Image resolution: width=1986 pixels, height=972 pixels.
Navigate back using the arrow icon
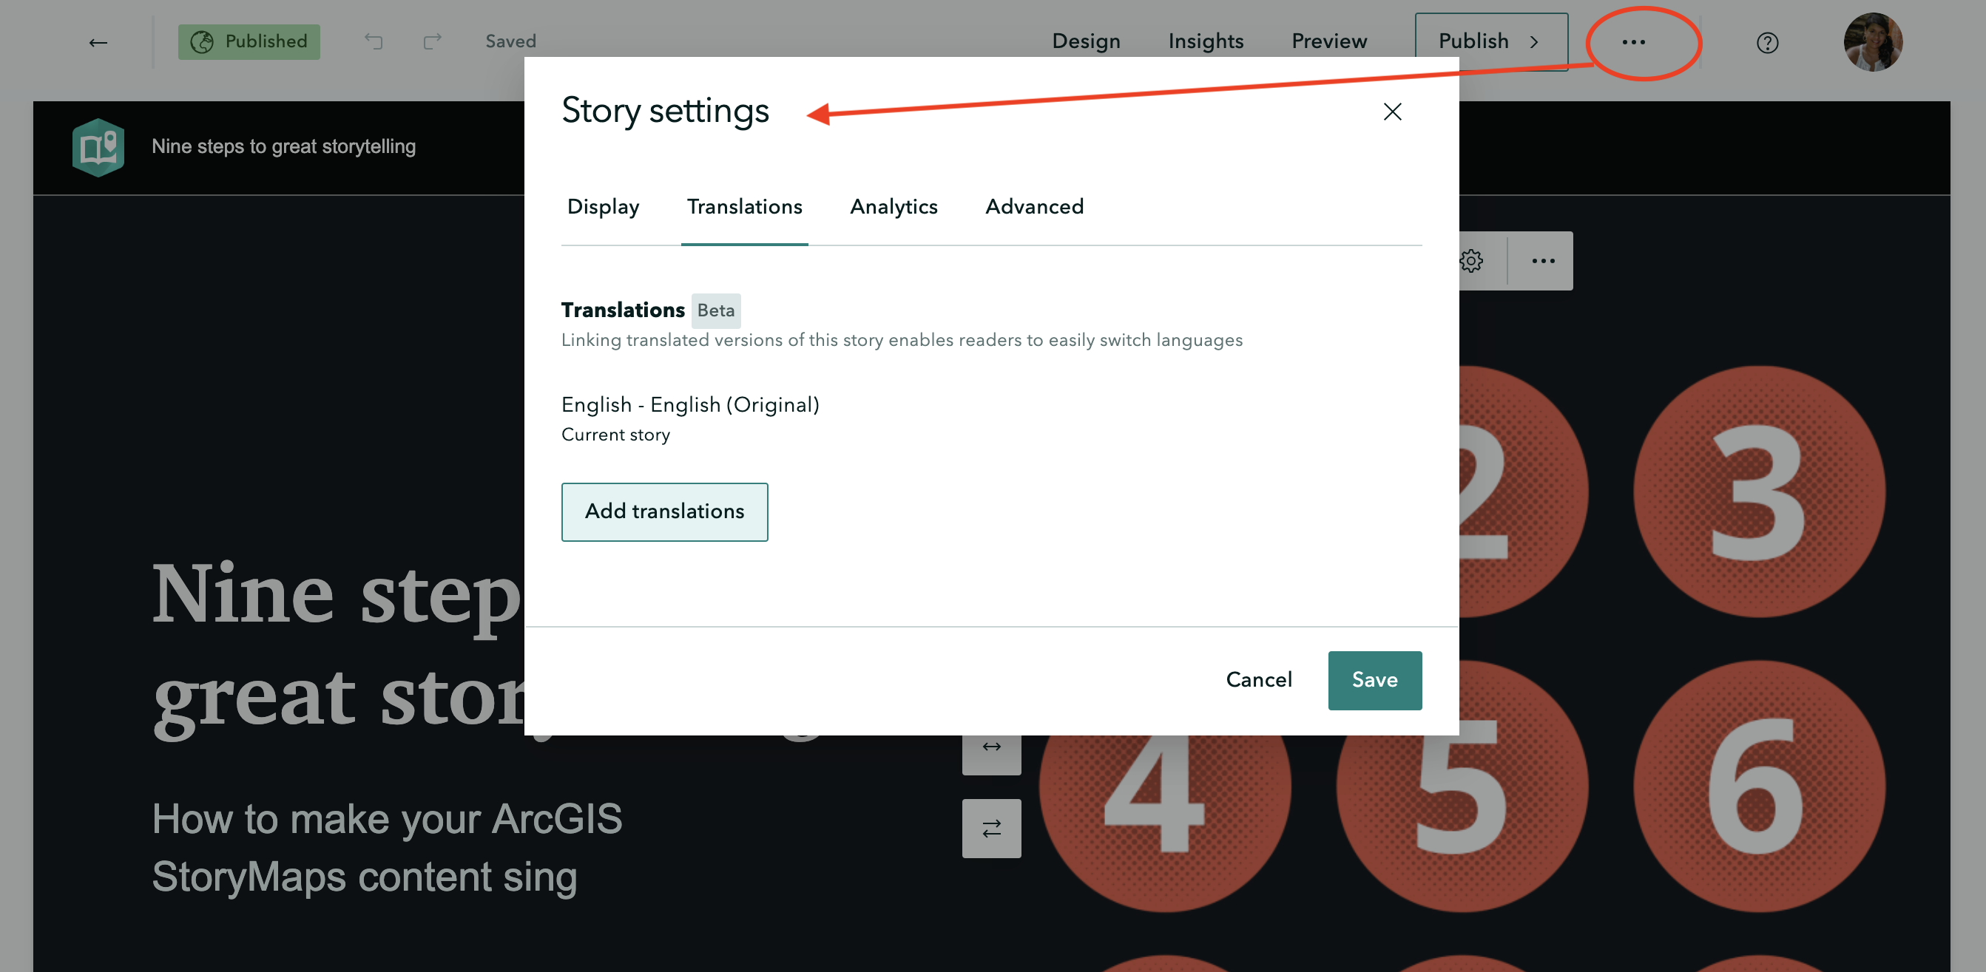point(98,41)
